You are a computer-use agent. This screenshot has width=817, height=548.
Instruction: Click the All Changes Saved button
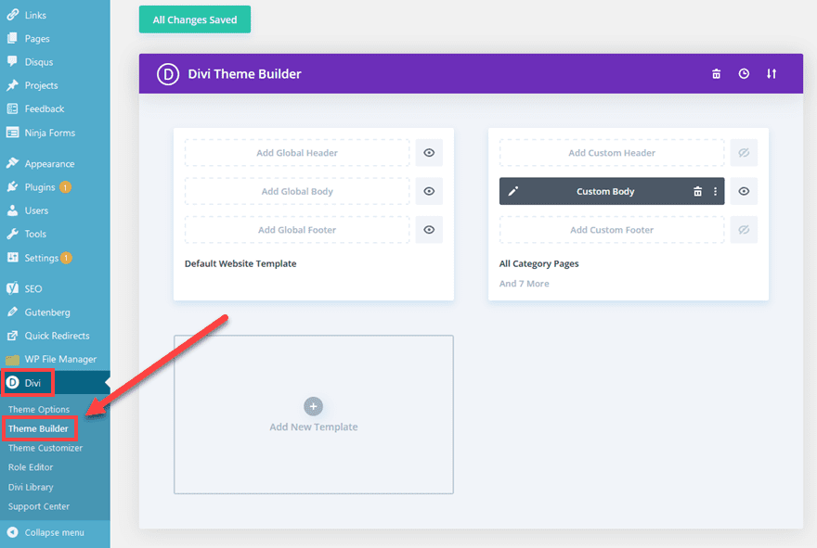(194, 19)
